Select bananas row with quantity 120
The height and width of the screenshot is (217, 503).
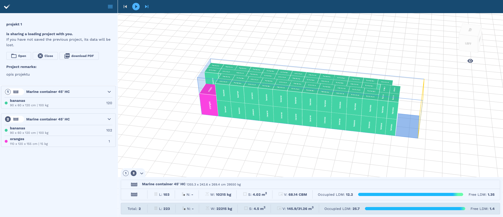tap(58, 103)
